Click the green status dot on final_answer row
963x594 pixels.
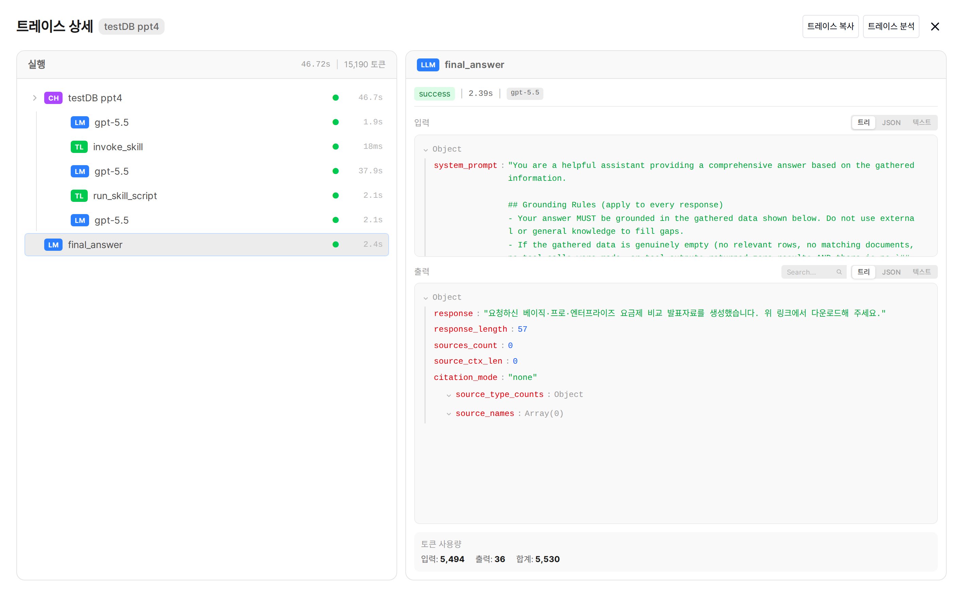point(335,244)
